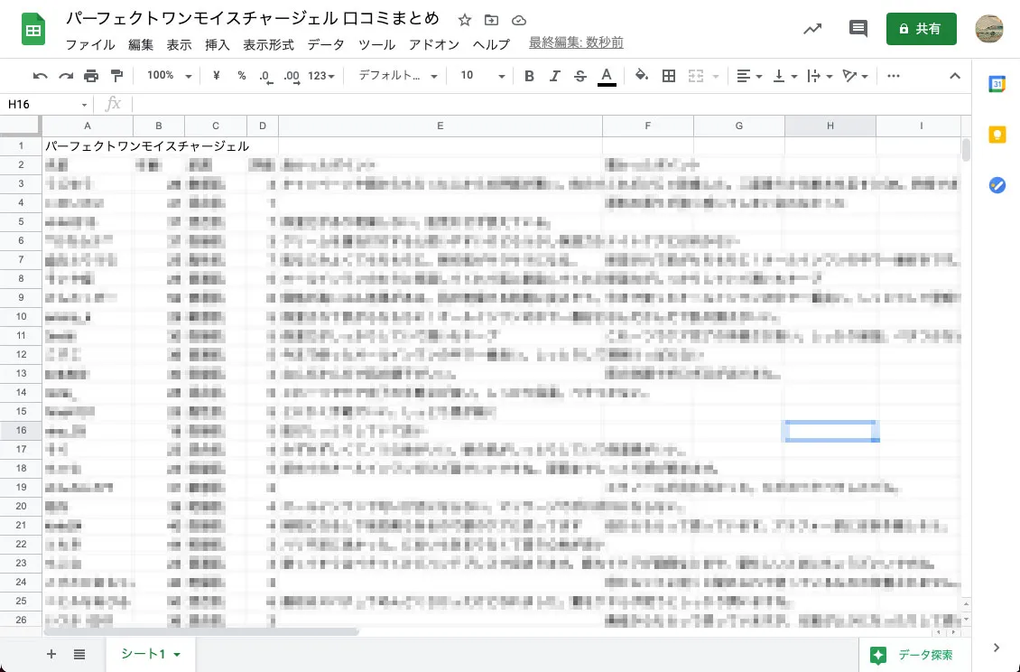Screen dimensions: 1020x672
Task: Open Google Tasks in the side panel
Action: click(997, 185)
